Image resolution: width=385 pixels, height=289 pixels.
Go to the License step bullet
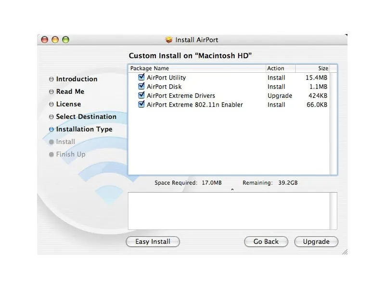(x=51, y=105)
